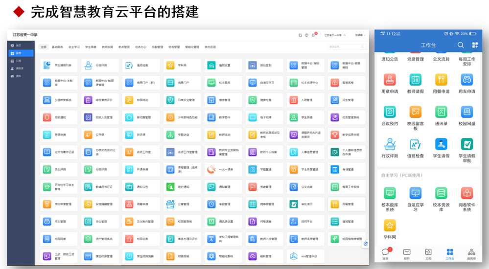Launch the 活动签到 app
Viewport: 489px width, 269px height.
pyautogui.click(x=264, y=65)
